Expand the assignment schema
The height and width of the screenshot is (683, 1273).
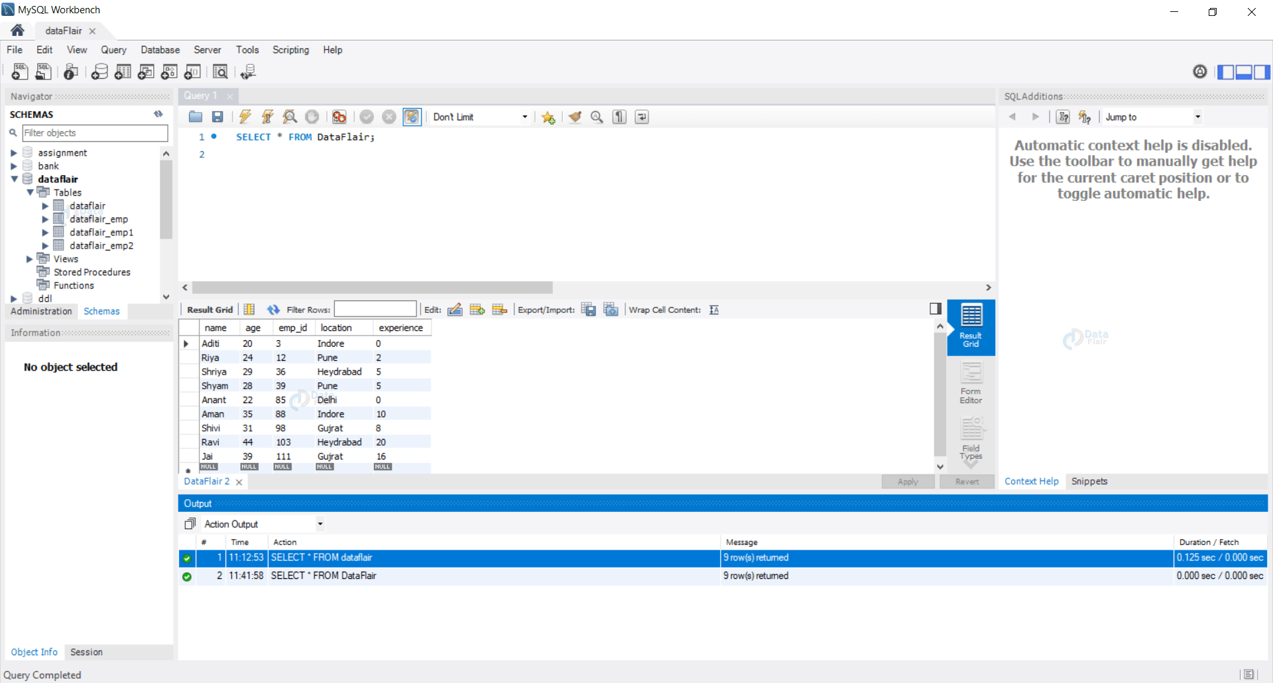click(14, 153)
